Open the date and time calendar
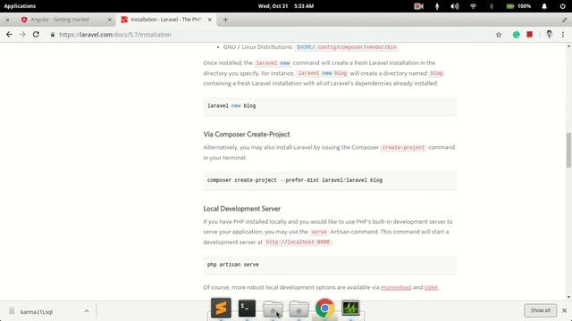This screenshot has width=572, height=321. 286,6
